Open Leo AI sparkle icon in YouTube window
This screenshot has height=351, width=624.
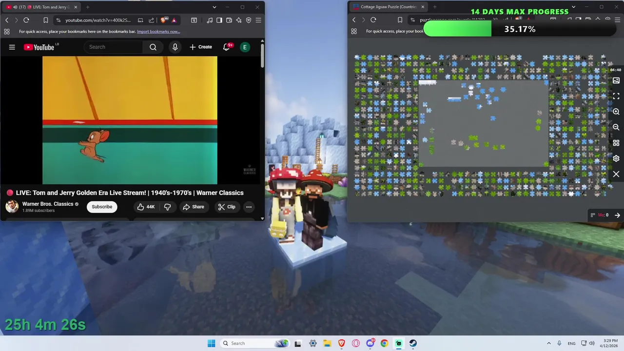click(x=239, y=20)
